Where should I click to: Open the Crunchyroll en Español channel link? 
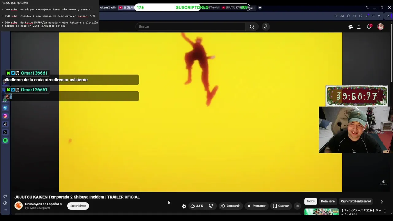click(x=42, y=204)
